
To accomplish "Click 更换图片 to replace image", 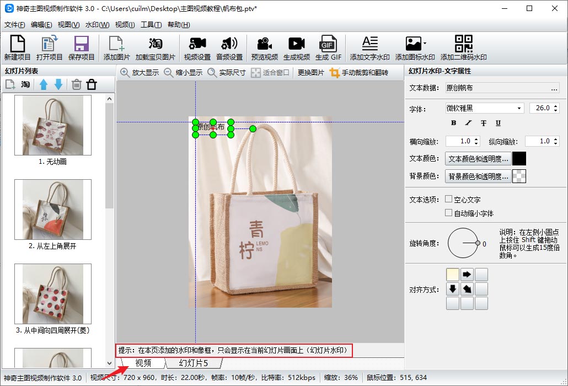I will 310,72.
